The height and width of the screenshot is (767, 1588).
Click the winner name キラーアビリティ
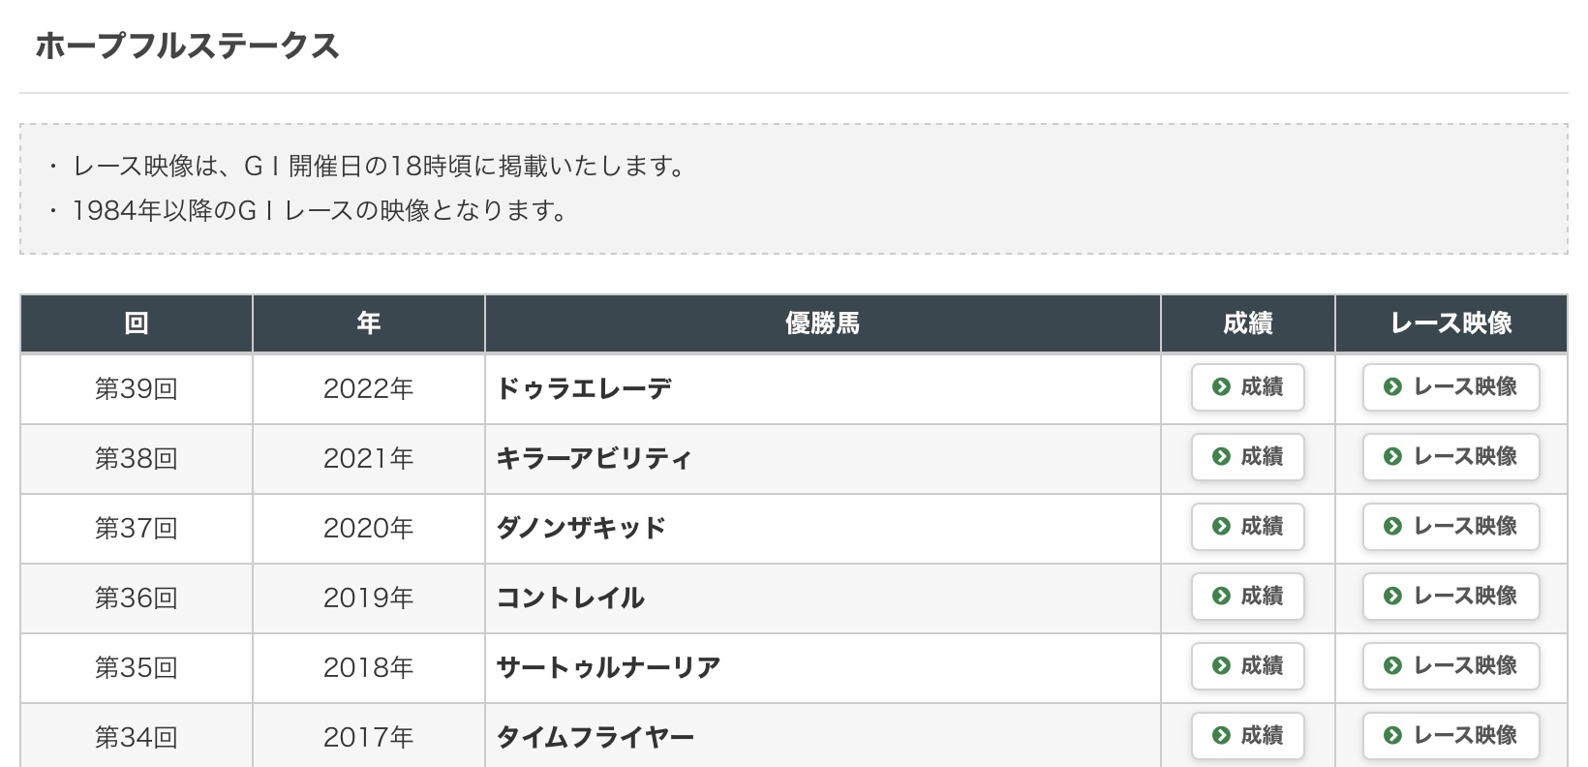click(x=594, y=458)
